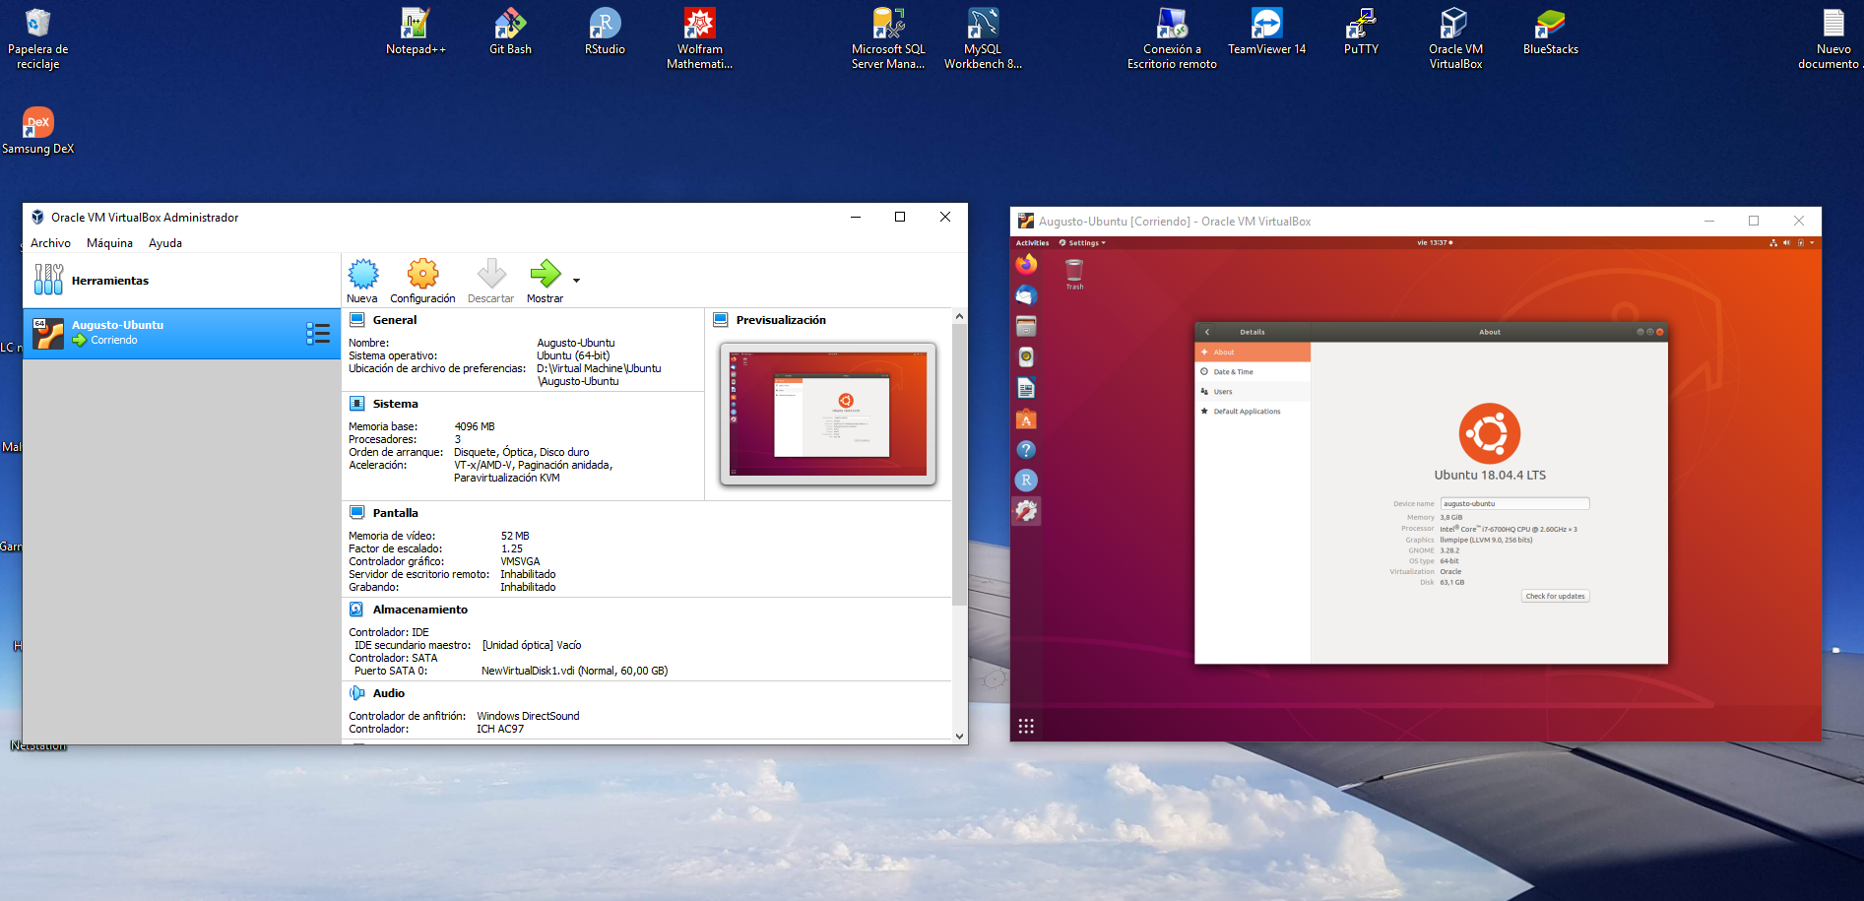Open Files manager from the Ubuntu dock
The height and width of the screenshot is (901, 1864).
(x=1026, y=326)
